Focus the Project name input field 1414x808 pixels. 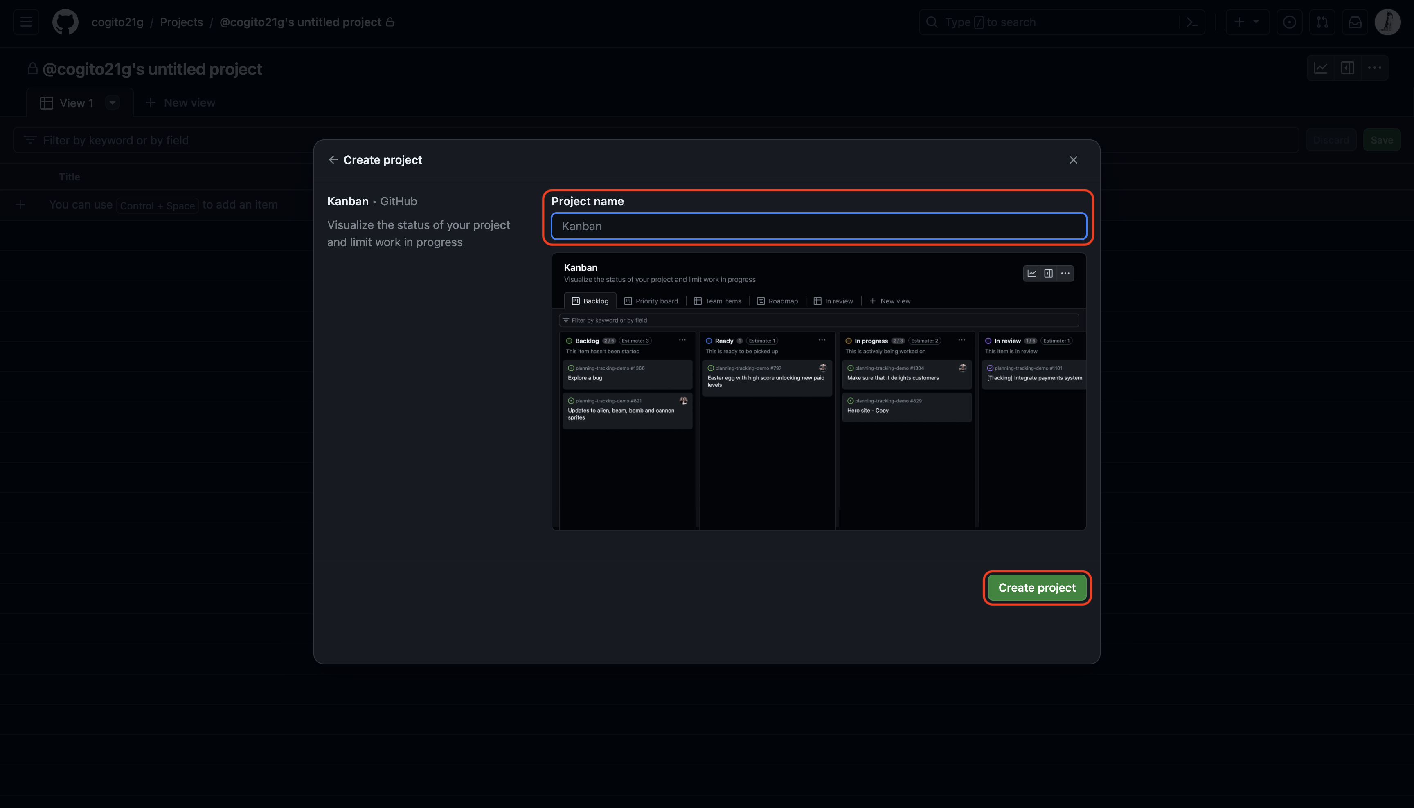click(x=818, y=227)
